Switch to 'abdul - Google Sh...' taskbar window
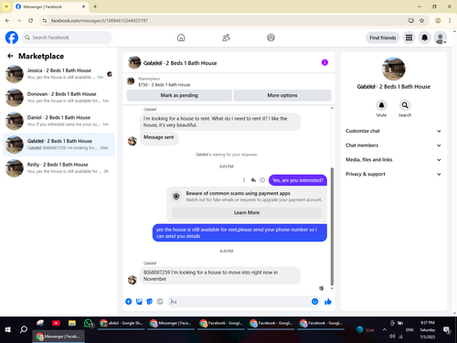This screenshot has height=343, width=457. [x=122, y=323]
